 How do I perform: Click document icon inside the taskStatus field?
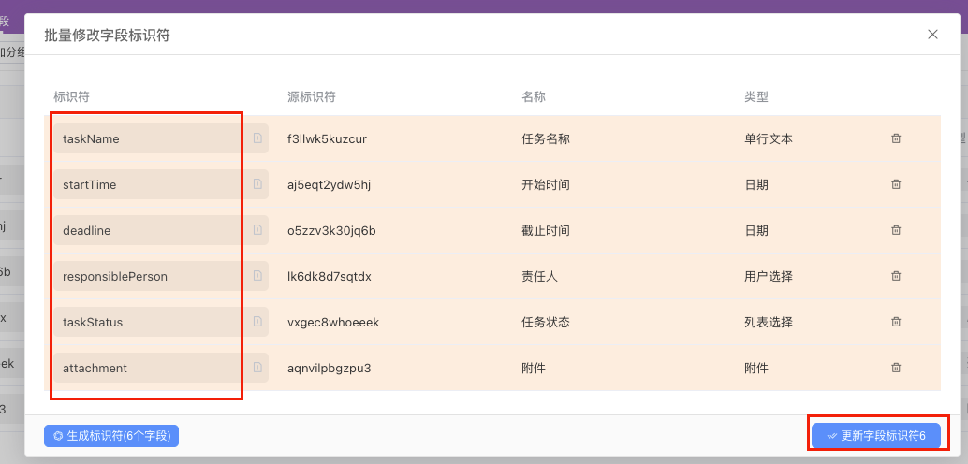click(257, 322)
